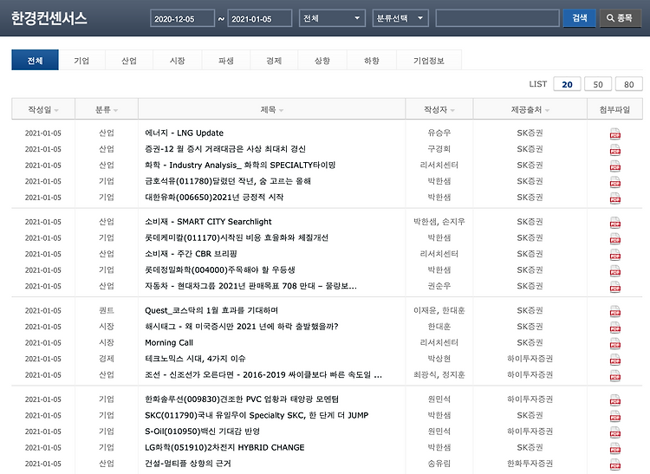Open PDF for 증권-12월 증시 거래대금 report

click(614, 151)
